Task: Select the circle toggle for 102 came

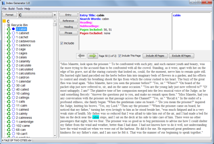Action: [x=13, y=126]
